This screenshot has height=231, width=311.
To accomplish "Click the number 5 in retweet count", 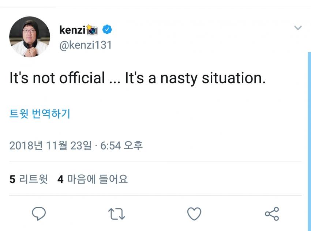I will pyautogui.click(x=12, y=179).
